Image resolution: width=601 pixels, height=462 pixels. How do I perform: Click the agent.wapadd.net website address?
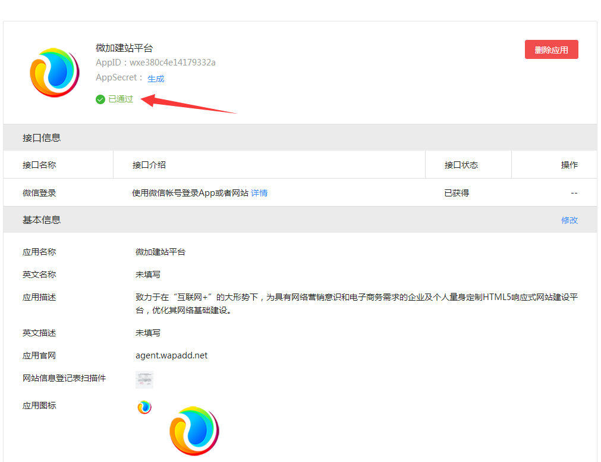click(172, 355)
